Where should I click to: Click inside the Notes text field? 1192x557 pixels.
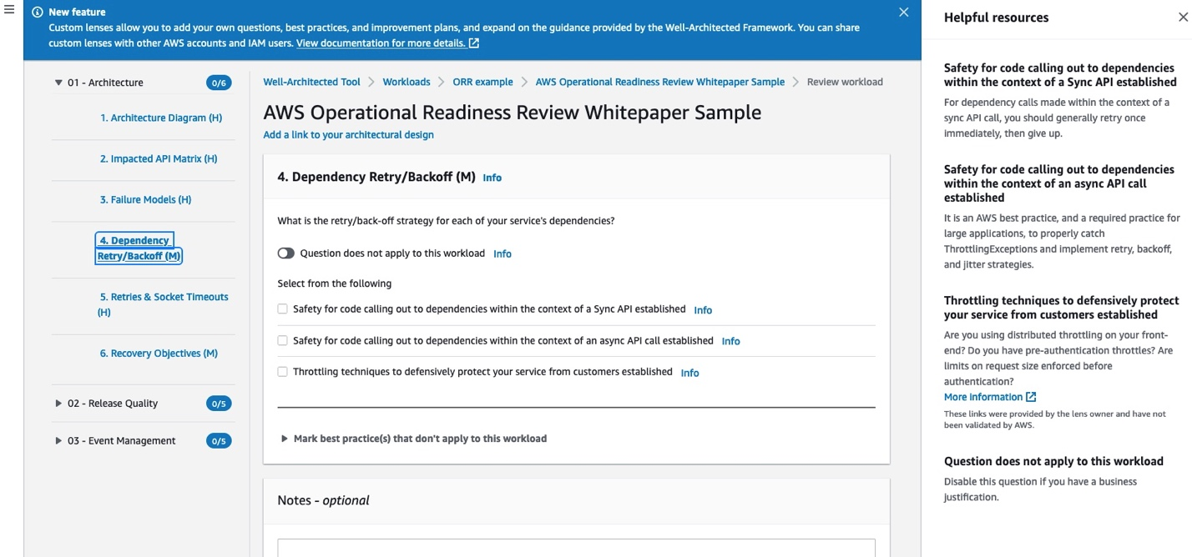click(x=576, y=550)
